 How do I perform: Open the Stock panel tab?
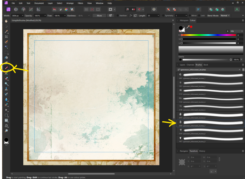point(205,65)
